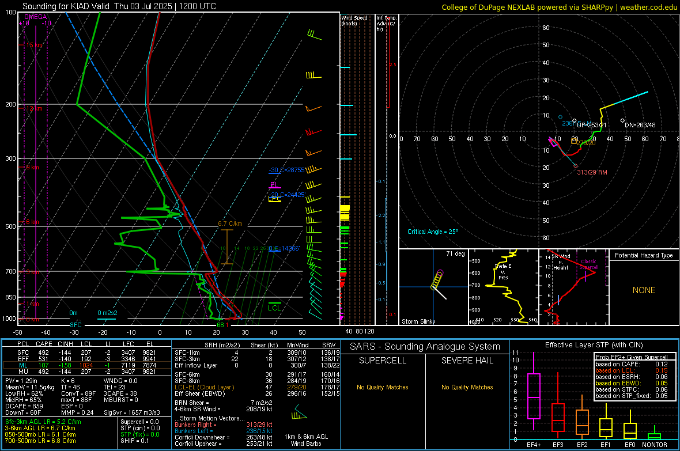Click the 'Classic Supercell' label in SR Wind inset
Viewport: 680px width, 451px height.
point(588,264)
